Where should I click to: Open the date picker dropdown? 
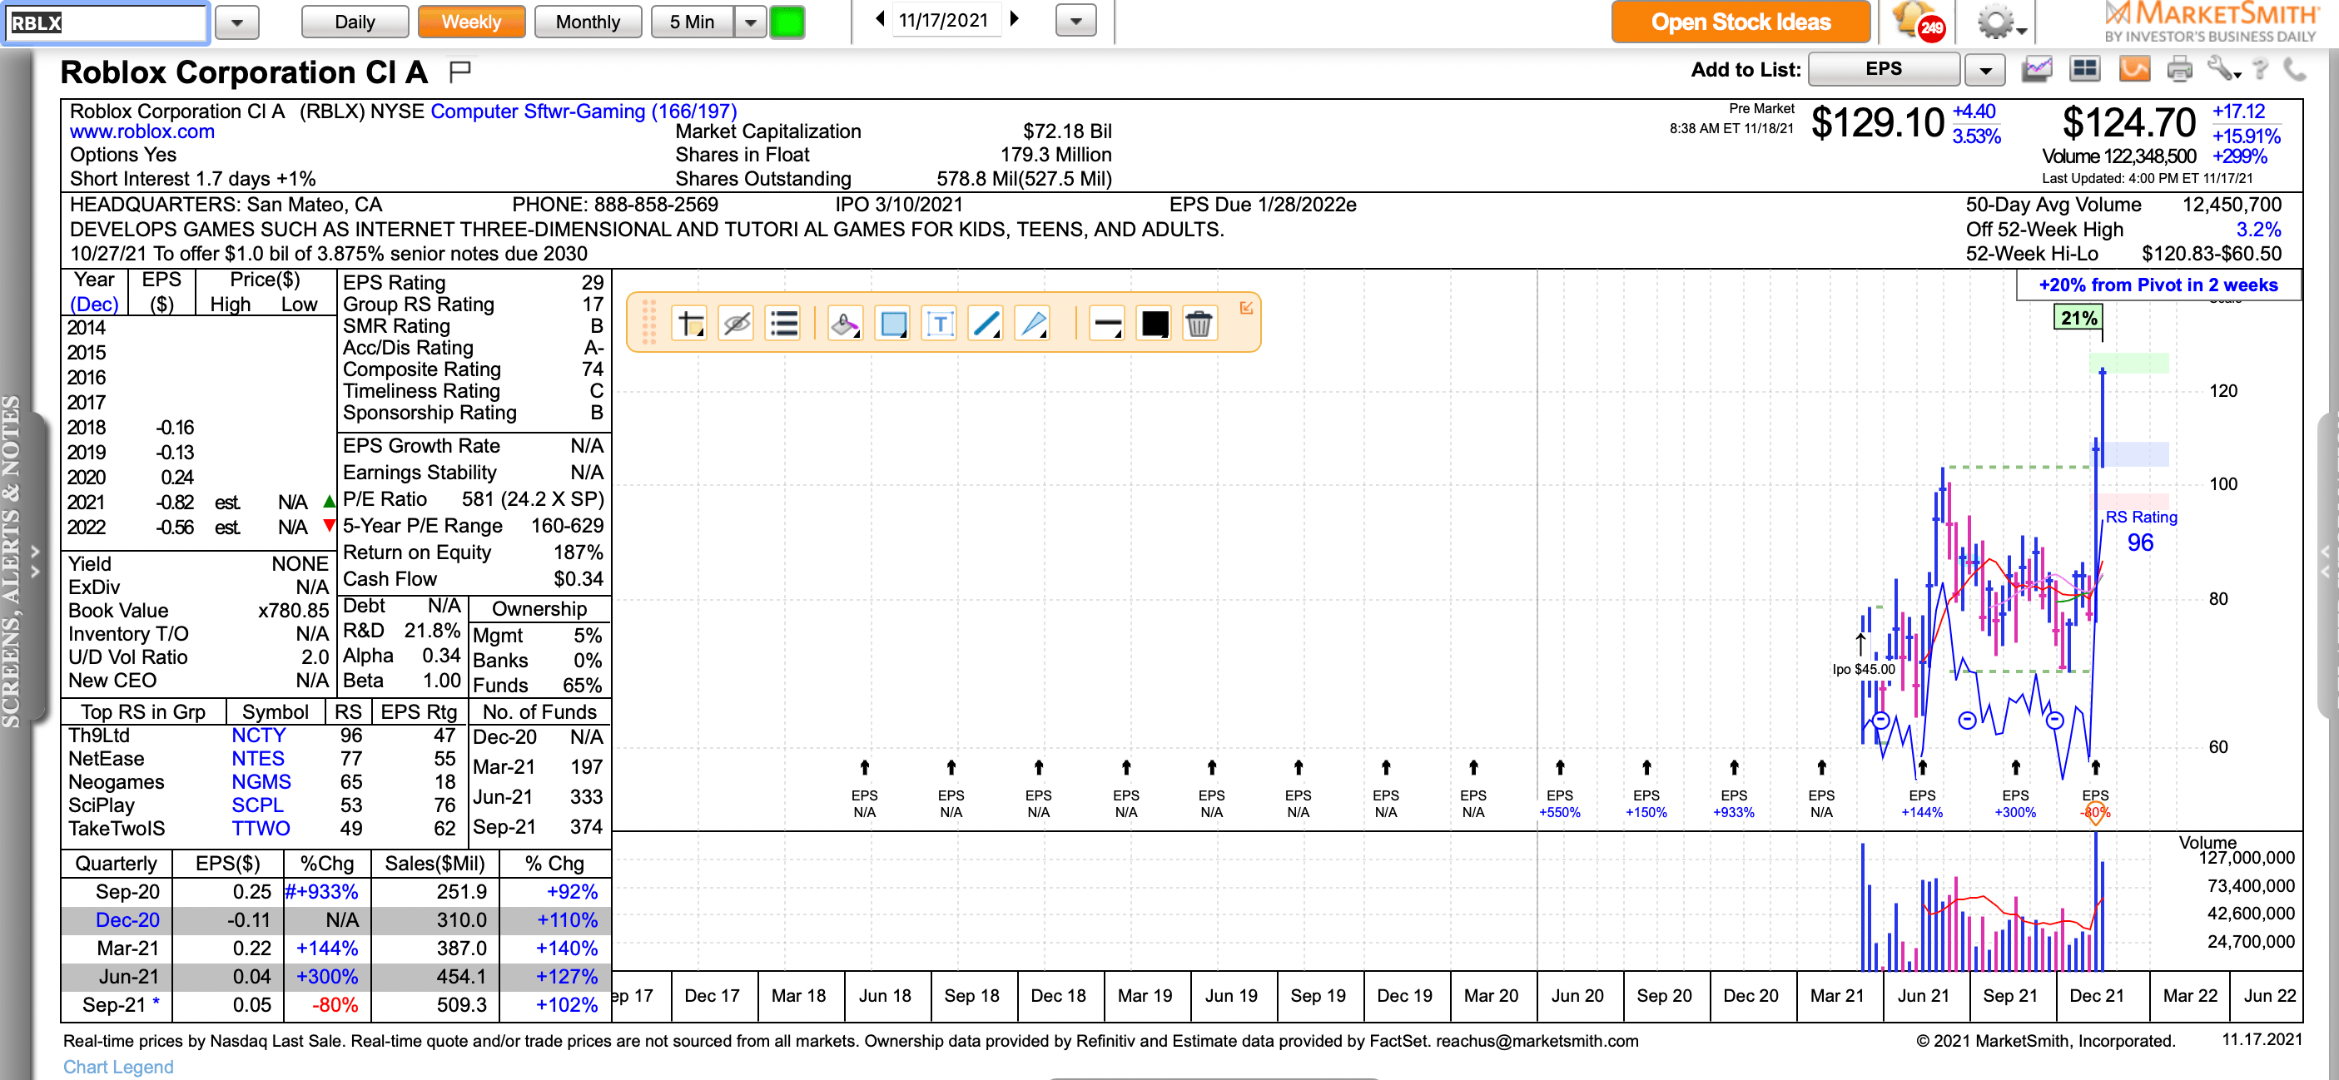click(x=1076, y=21)
